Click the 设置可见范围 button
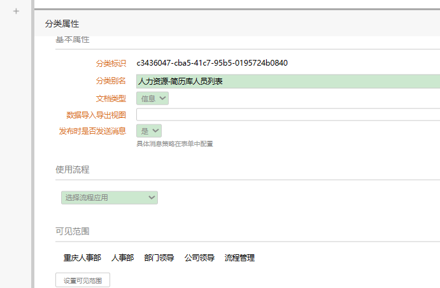The image size is (440, 288). pyautogui.click(x=83, y=280)
